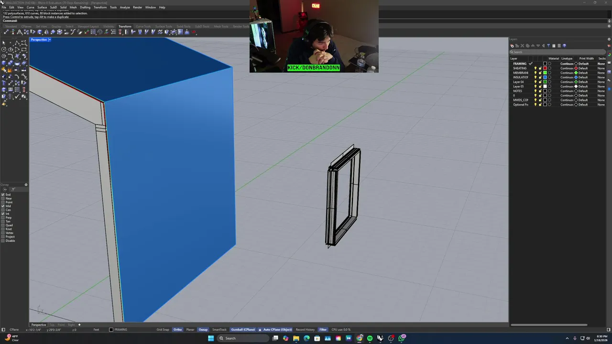Open the CPlane coordinate selector in status bar

pos(14,330)
